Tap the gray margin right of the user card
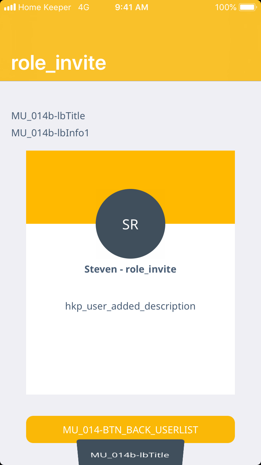The height and width of the screenshot is (465, 261). (x=248, y=272)
